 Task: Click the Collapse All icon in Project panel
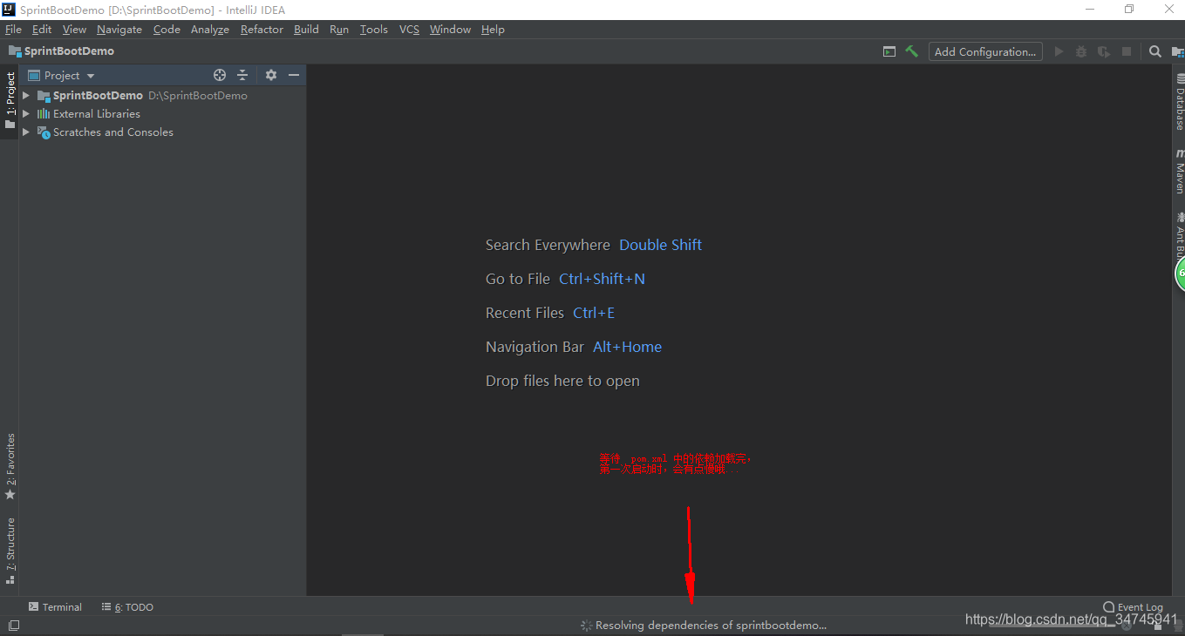click(242, 76)
